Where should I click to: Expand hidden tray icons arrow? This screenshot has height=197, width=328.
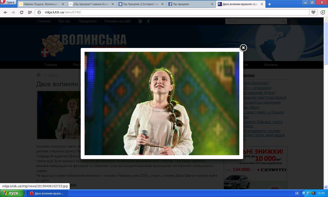pyautogui.click(x=304, y=193)
